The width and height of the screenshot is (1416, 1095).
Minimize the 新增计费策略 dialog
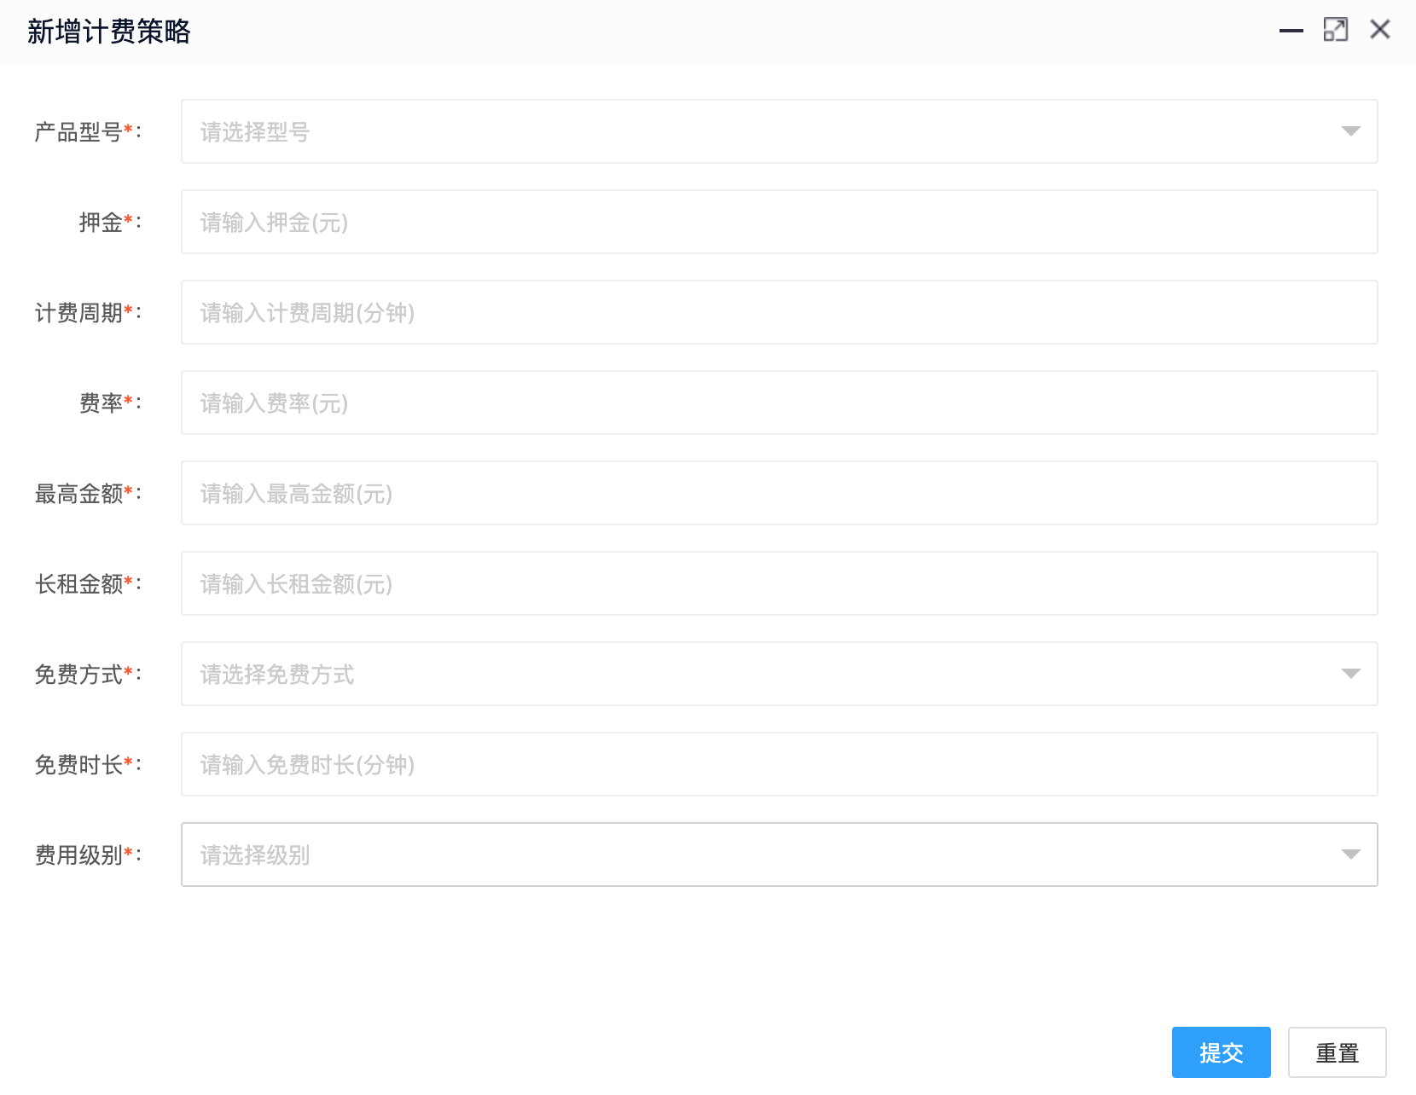(x=1291, y=31)
